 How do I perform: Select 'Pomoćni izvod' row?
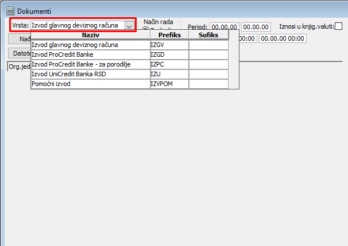click(91, 84)
